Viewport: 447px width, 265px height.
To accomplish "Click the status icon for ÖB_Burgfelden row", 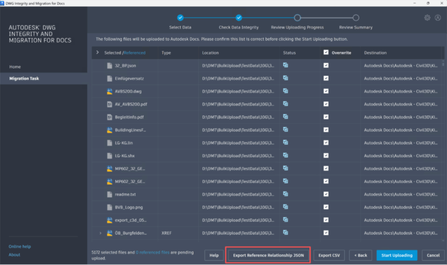I will pyautogui.click(x=285, y=233).
